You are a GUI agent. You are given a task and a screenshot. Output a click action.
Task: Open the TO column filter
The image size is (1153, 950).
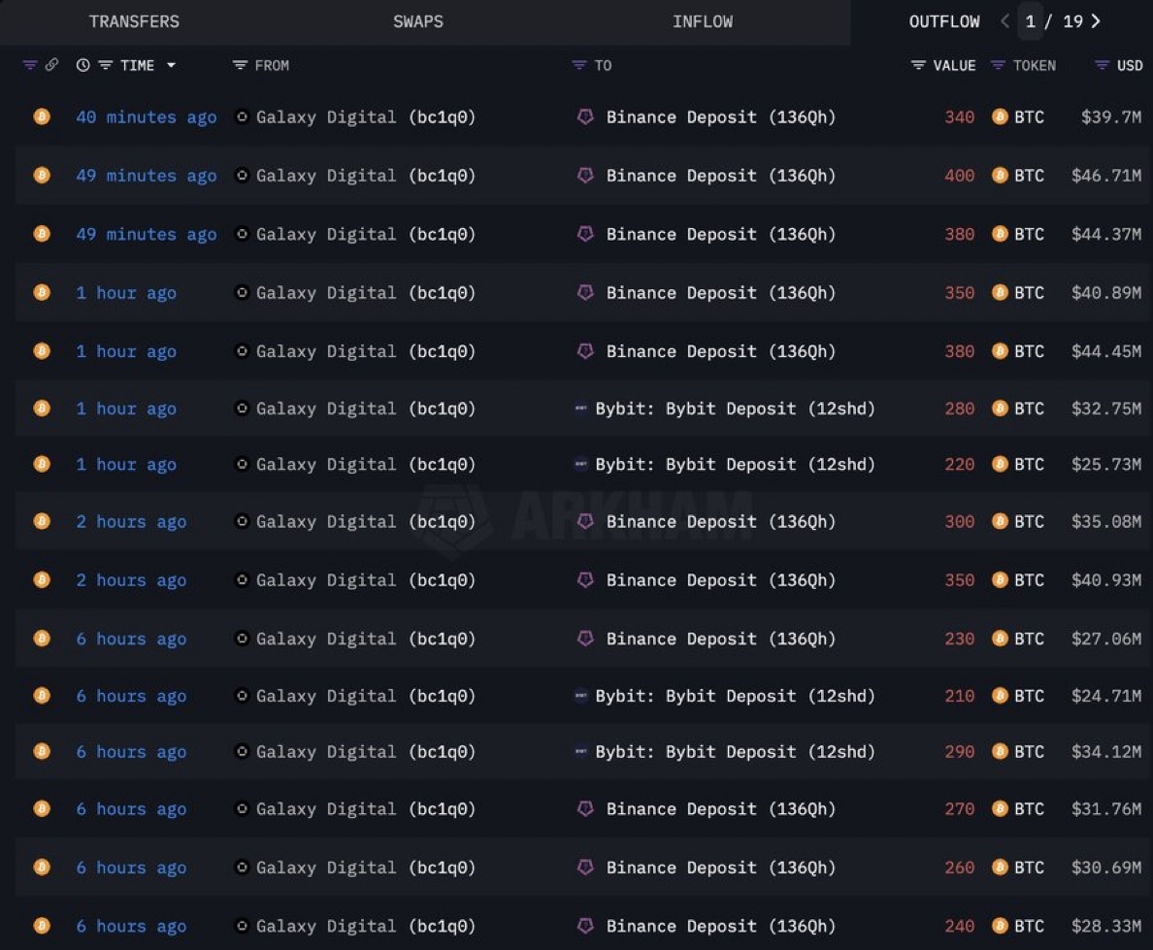[579, 65]
